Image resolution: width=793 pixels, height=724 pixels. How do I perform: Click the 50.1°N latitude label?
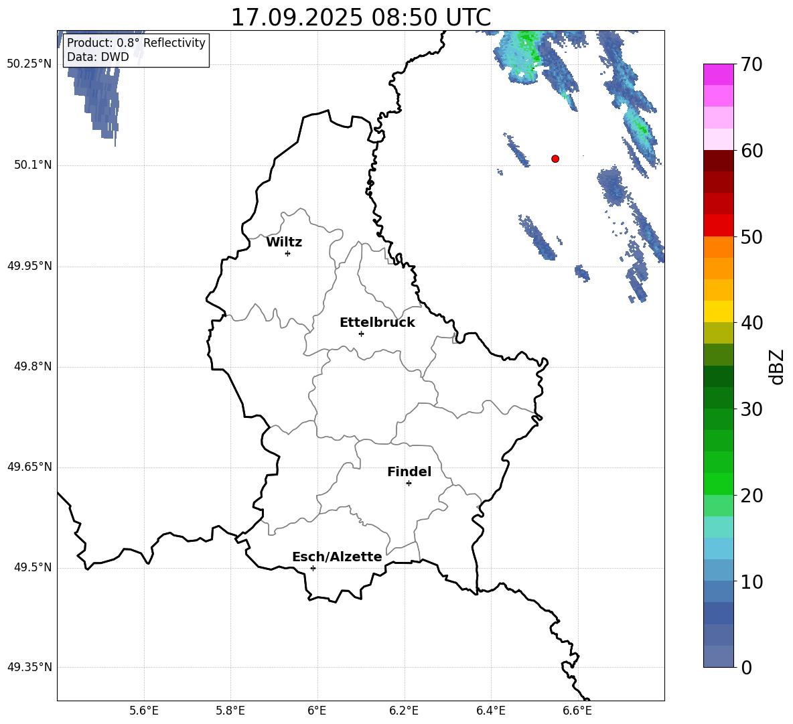pyautogui.click(x=33, y=165)
